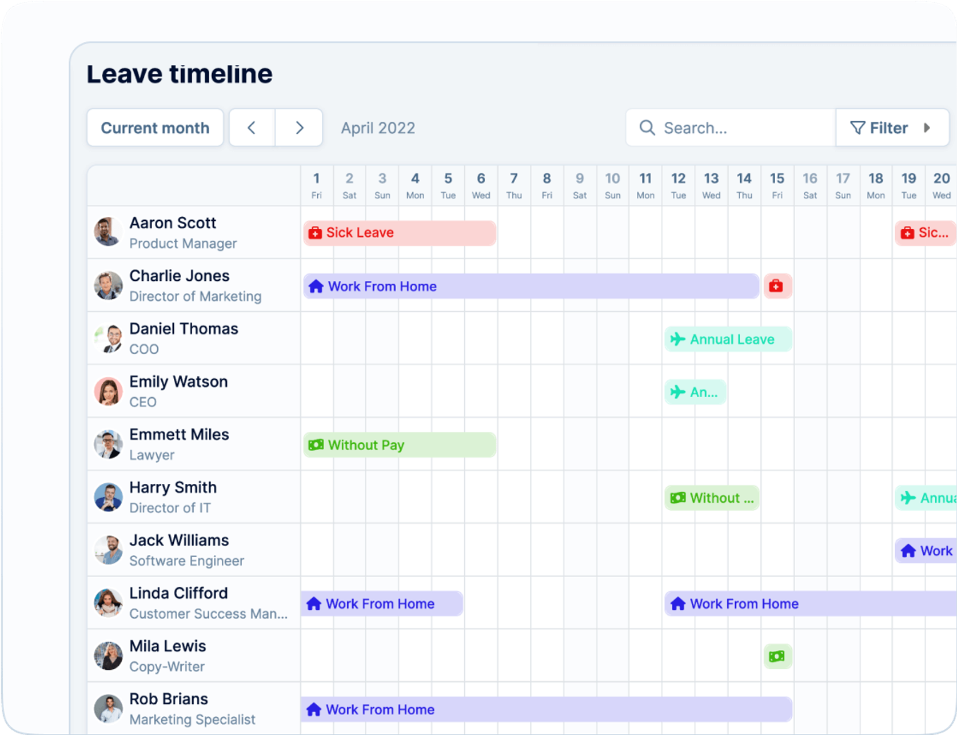Click day 20 Wed column header

942,186
